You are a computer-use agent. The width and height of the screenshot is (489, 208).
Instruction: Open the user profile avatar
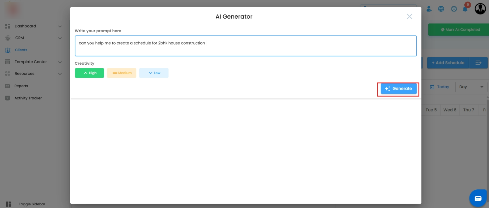(x=480, y=9)
